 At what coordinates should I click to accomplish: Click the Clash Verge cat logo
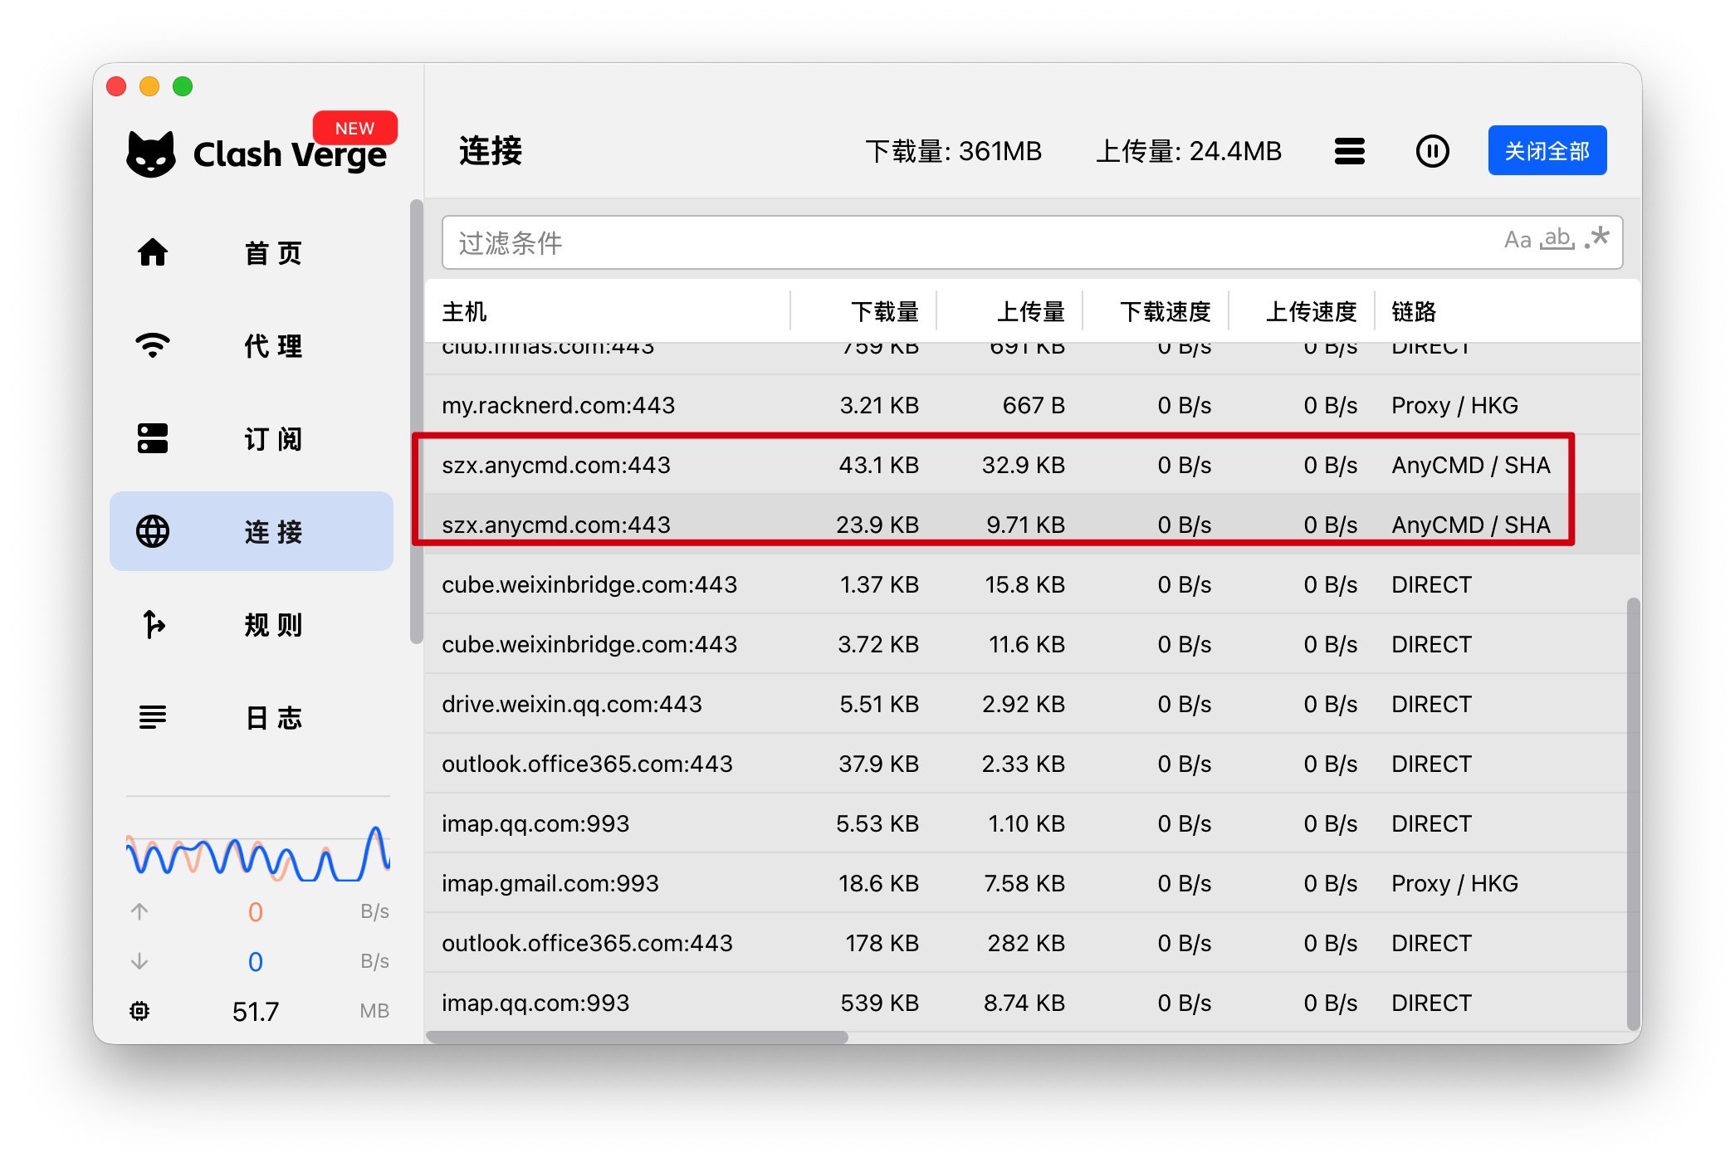pyautogui.click(x=151, y=154)
